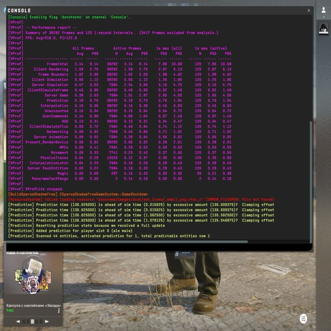331x331 pixels.
Task: Click the 'Enabling flag donotecho' console line
Action: (x=69, y=17)
